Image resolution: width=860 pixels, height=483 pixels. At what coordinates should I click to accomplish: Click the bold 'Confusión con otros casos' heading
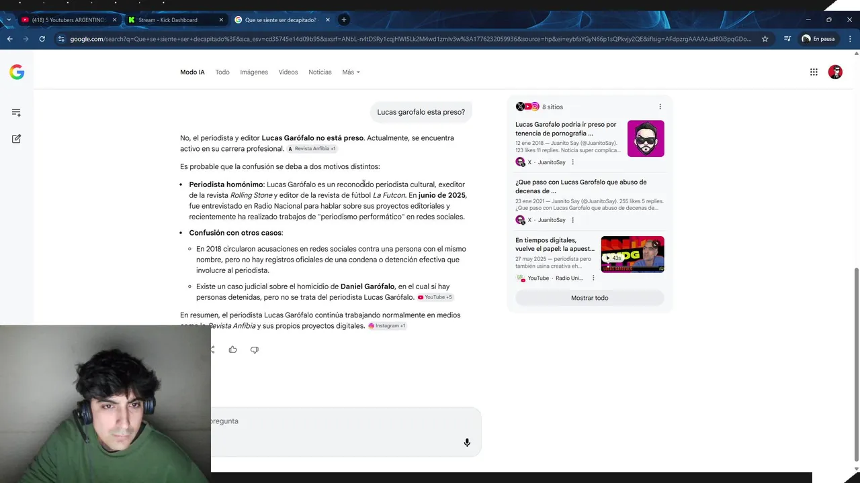click(x=235, y=233)
